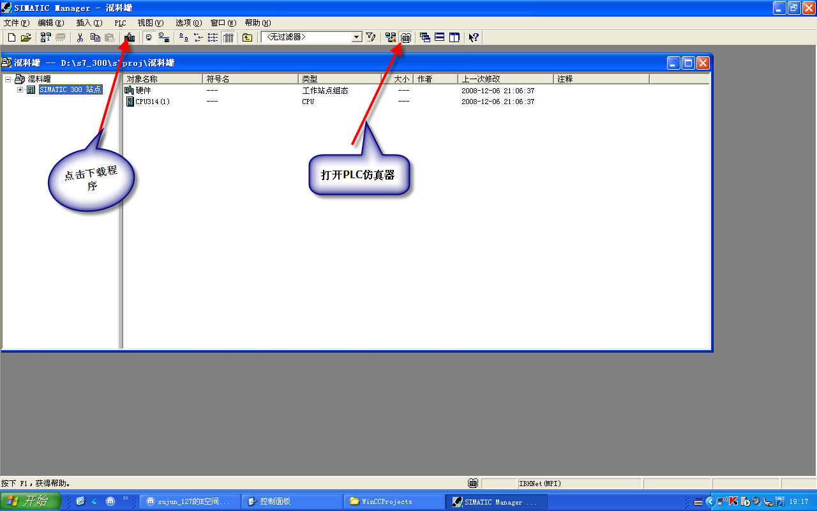Viewport: 817px width, 511px height.
Task: Click the Copy toolbar icon
Action: [x=94, y=38]
